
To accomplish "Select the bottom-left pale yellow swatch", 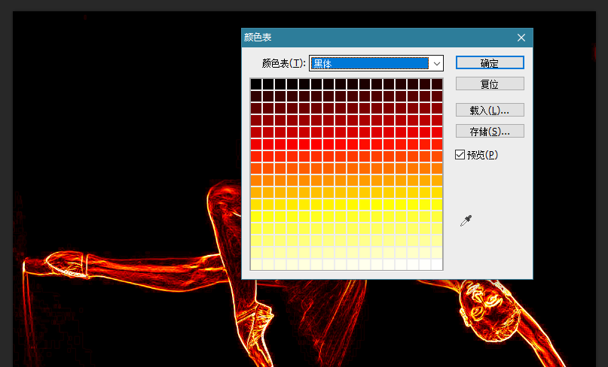I will tap(256, 264).
